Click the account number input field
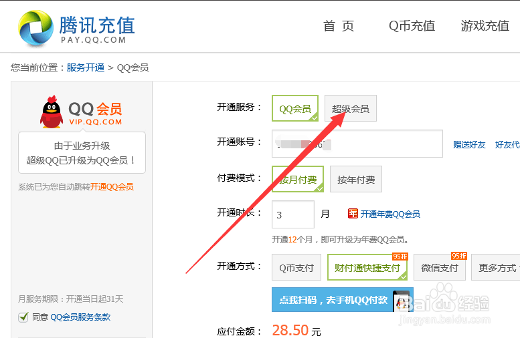This screenshot has height=338, width=520. [x=357, y=144]
